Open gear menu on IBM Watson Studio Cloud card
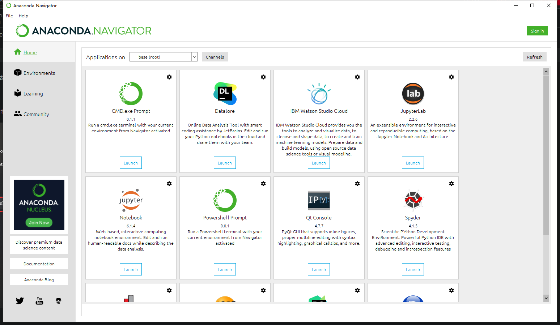Image resolution: width=560 pixels, height=325 pixels. (357, 77)
